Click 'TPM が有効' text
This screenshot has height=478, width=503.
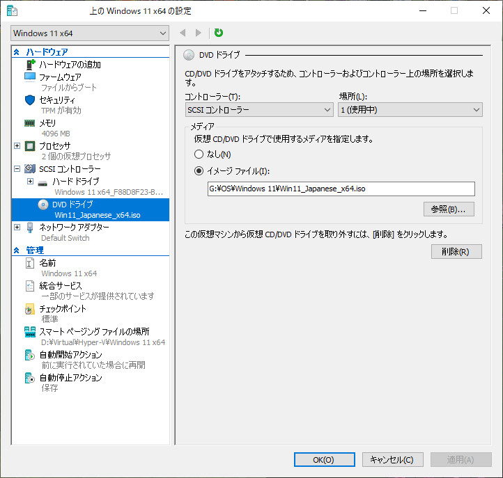[61, 111]
